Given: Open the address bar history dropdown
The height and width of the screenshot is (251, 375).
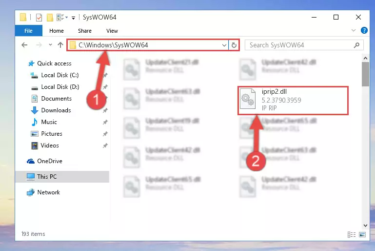Looking at the screenshot, I should point(224,45).
